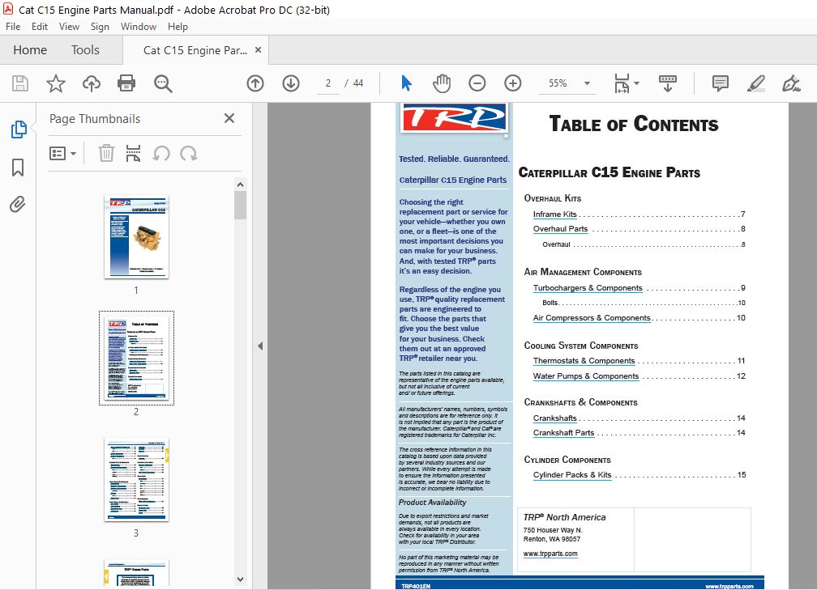Follow the Inframe Kits link
Screen dimensions: 817x590
(555, 214)
